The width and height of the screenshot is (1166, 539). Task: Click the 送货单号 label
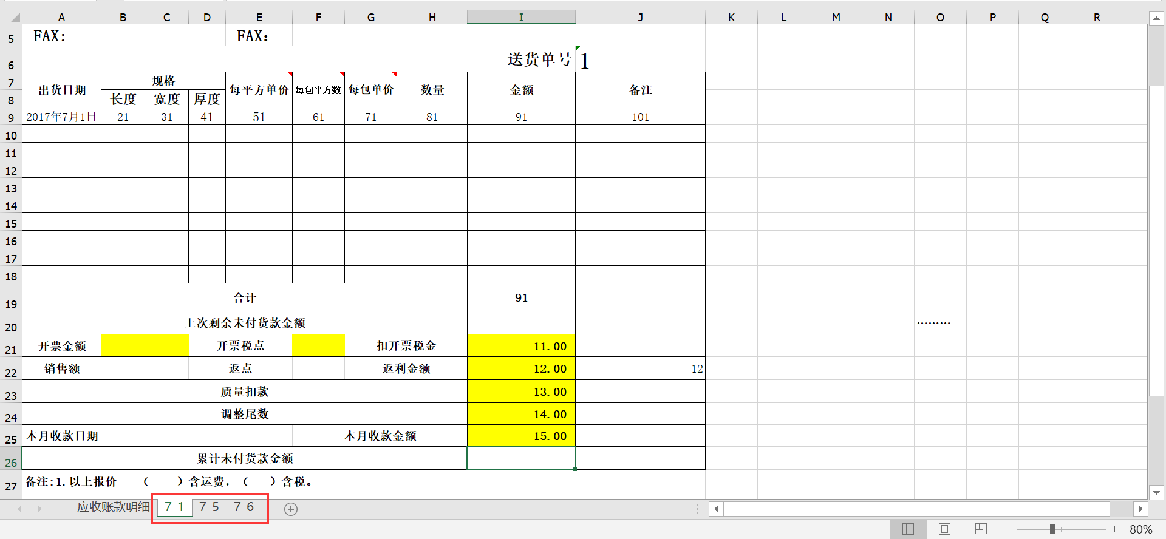pos(539,59)
